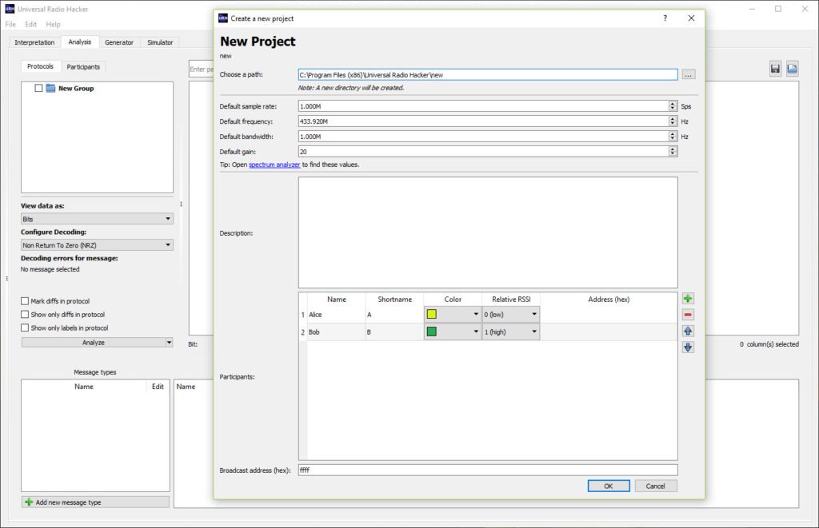
Task: Click the Default sample rate stepper arrows
Action: pyautogui.click(x=673, y=106)
